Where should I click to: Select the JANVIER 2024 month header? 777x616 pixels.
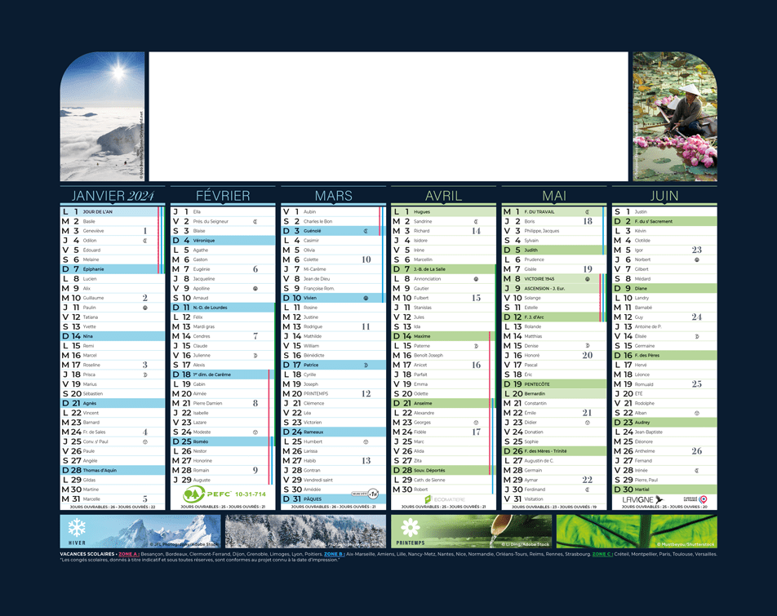pyautogui.click(x=113, y=196)
